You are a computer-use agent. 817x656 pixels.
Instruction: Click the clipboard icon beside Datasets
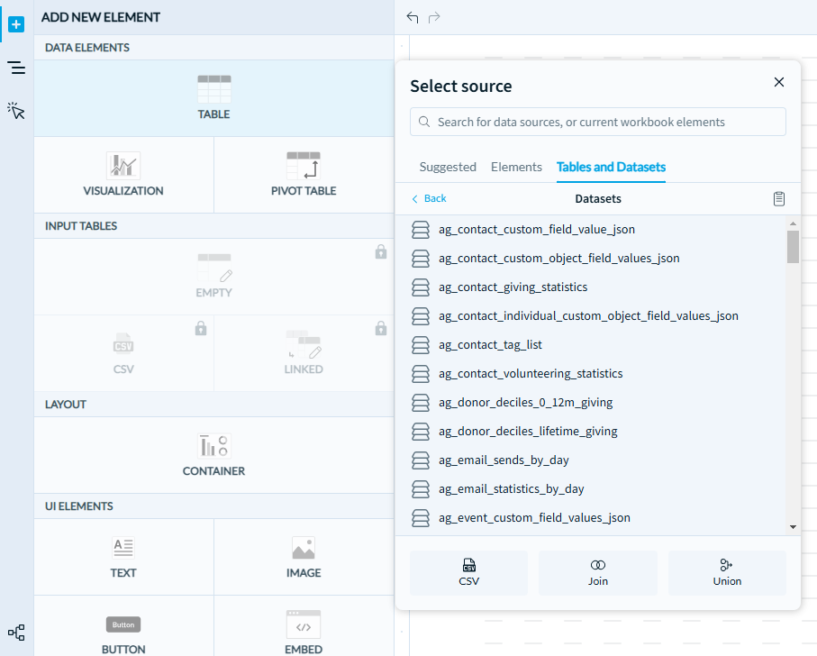(x=779, y=198)
